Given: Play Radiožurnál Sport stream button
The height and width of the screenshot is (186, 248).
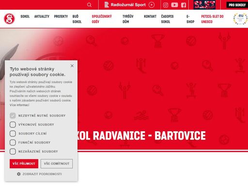Looking at the screenshot, I should pyautogui.click(x=152, y=5).
